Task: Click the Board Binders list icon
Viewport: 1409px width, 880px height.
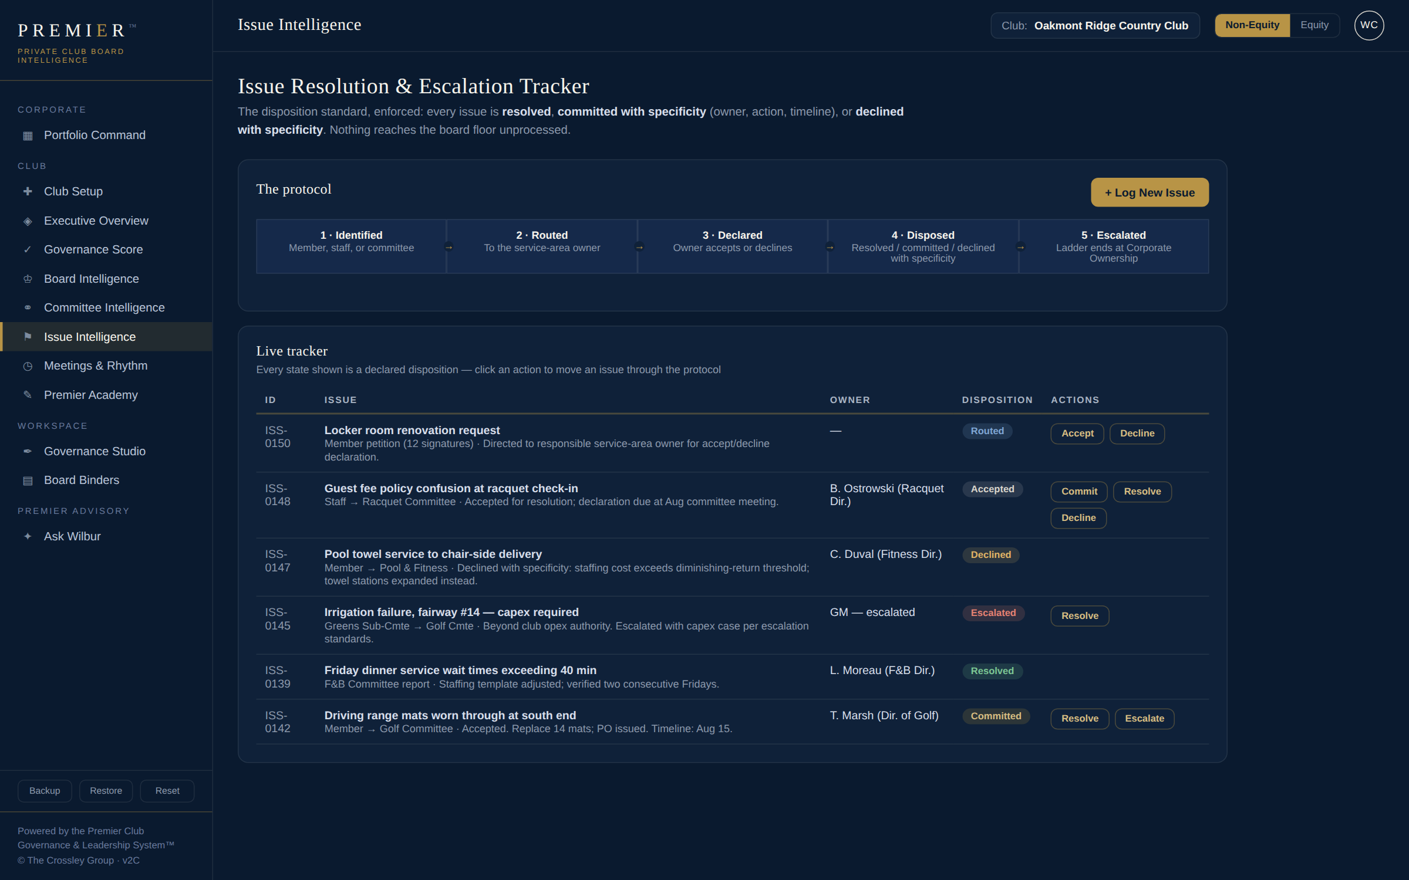Action: pyautogui.click(x=28, y=480)
